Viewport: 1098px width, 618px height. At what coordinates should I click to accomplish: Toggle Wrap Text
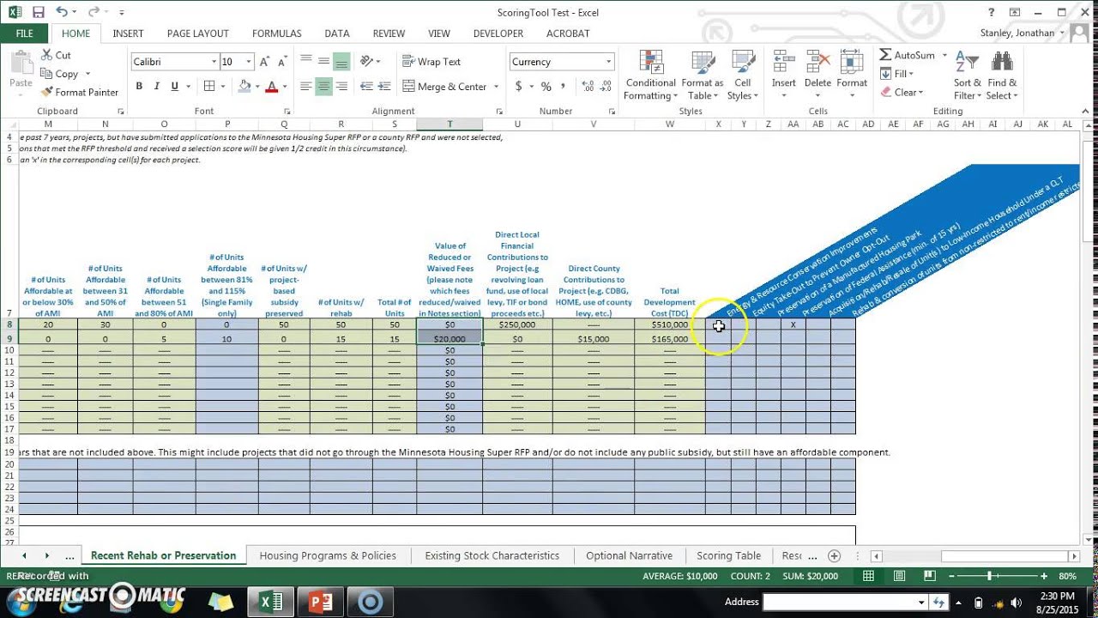[x=431, y=62]
